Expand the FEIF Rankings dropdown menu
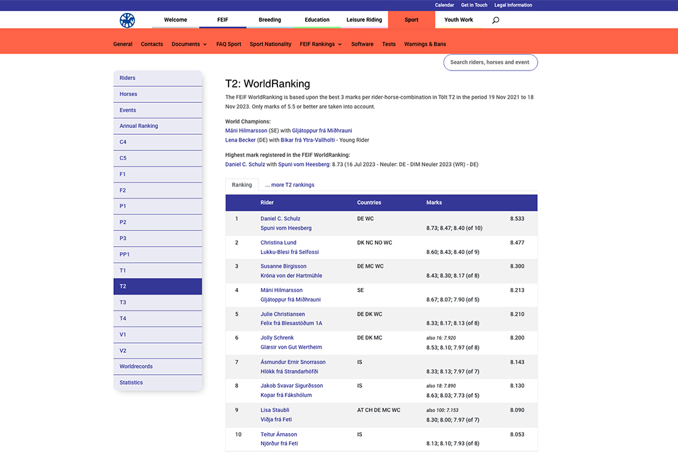Image resolution: width=678 pixels, height=452 pixels. coord(321,44)
